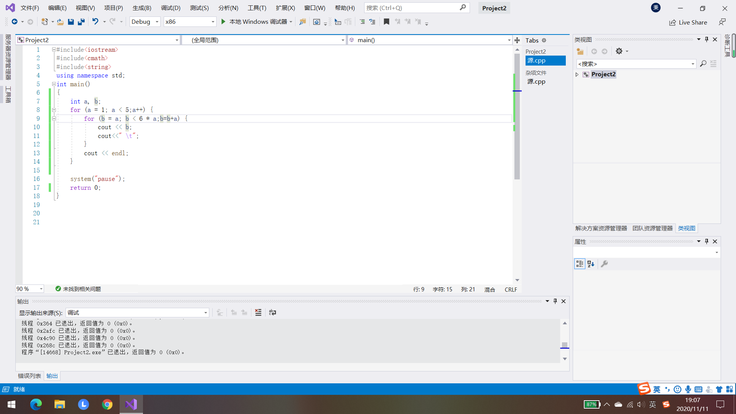Collapse the inner for loop fold
This screenshot has height=414, width=736.
[x=54, y=118]
